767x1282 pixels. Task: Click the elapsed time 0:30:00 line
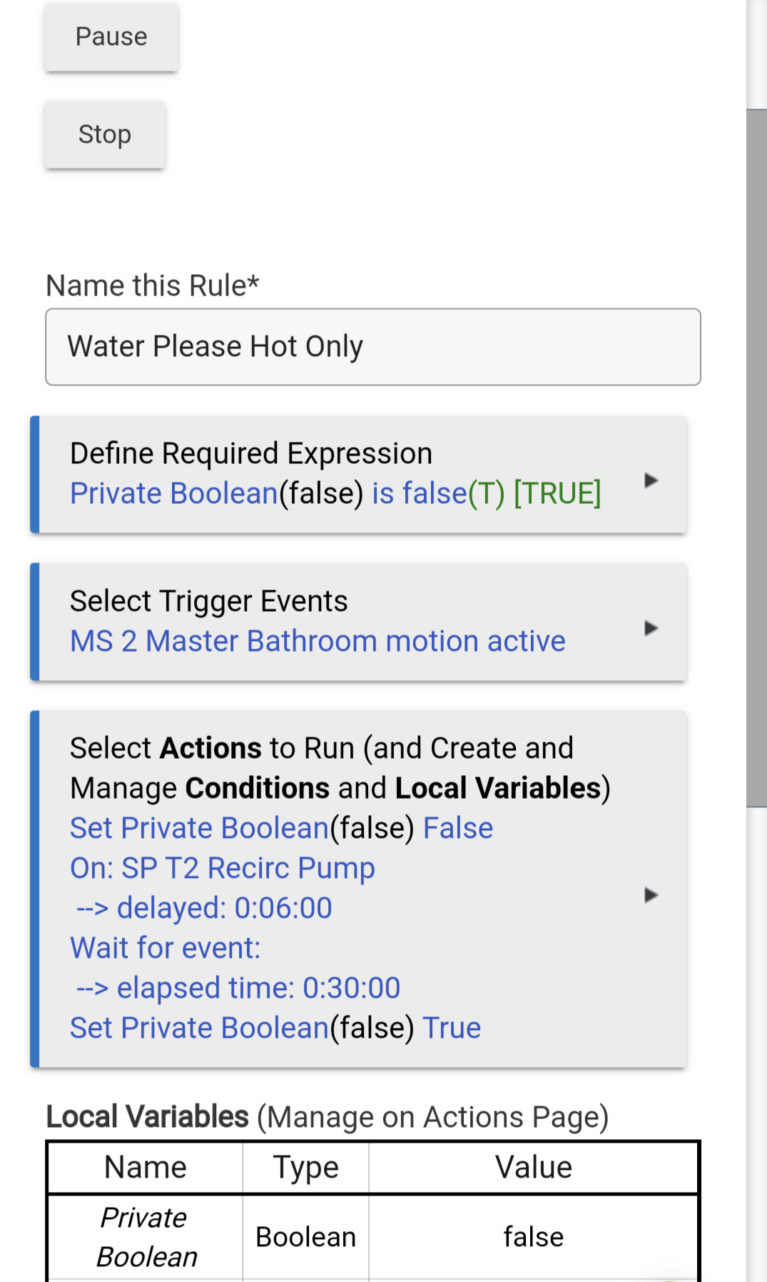(x=238, y=989)
